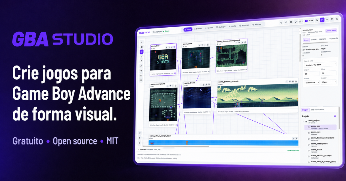Open the Música dropdown showing Sem música
Image resolution: width=346 pixels, height=181 pixels.
pos(312,82)
